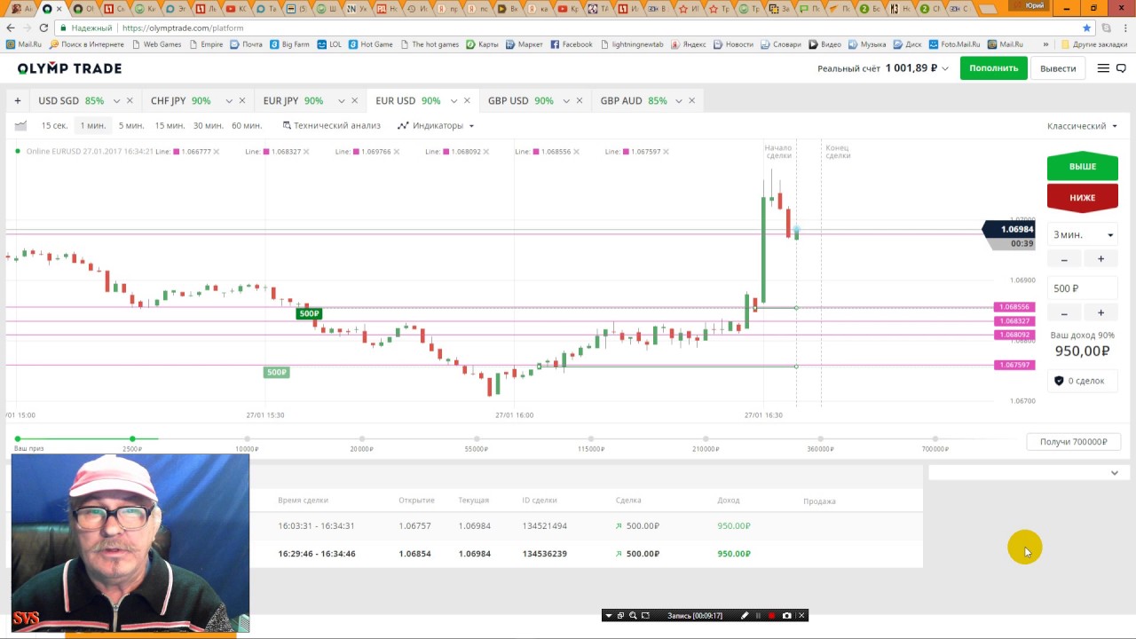Screen dimensions: 1136x639
Task: Open the chart type icon
Action: [20, 125]
